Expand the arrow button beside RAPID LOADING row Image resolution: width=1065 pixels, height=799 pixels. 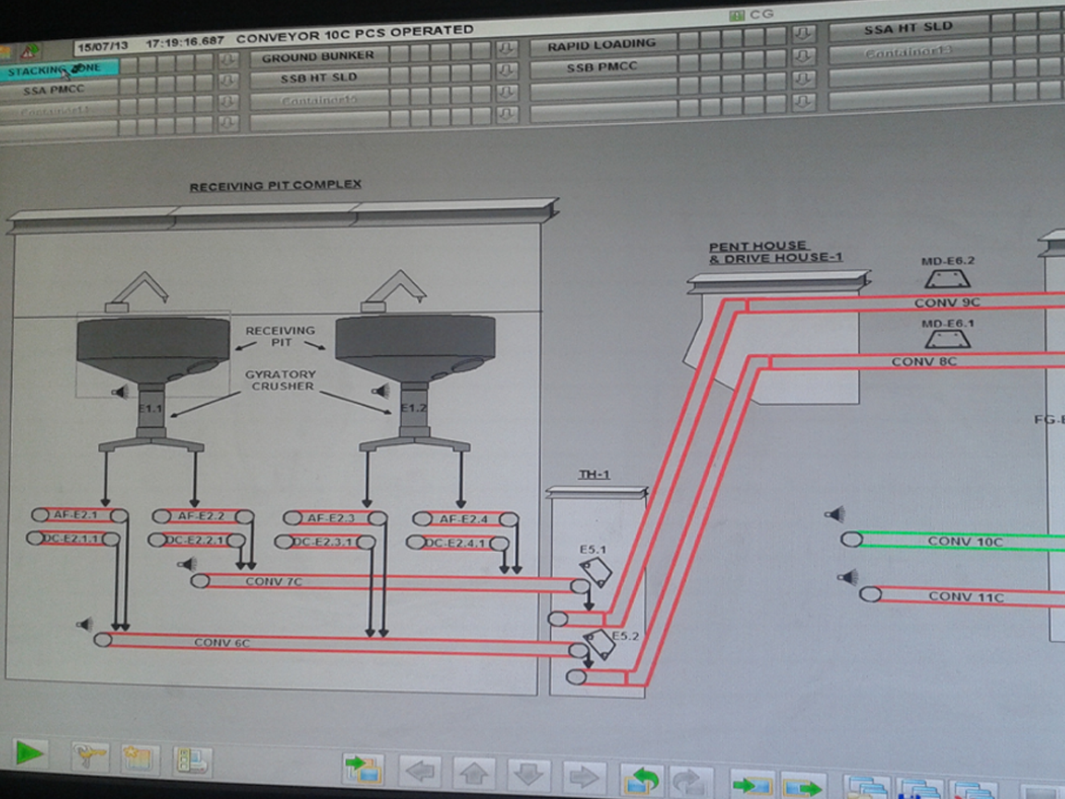coord(803,35)
